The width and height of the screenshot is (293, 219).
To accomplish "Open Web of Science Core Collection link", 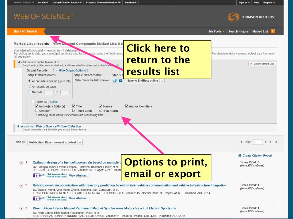I will (x=58, y=126).
